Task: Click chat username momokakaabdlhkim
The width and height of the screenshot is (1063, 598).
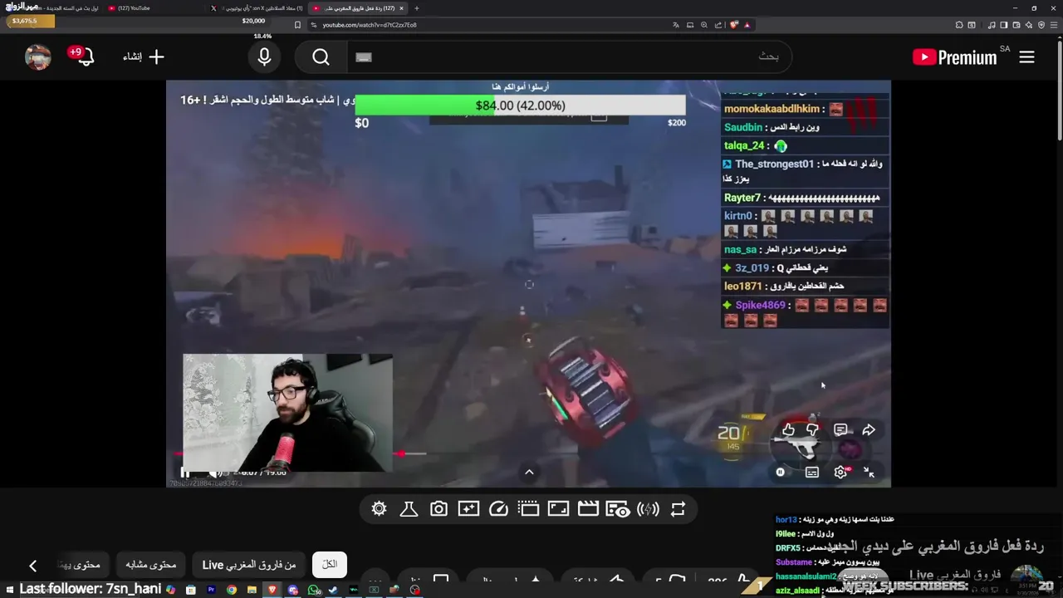Action: (x=772, y=109)
